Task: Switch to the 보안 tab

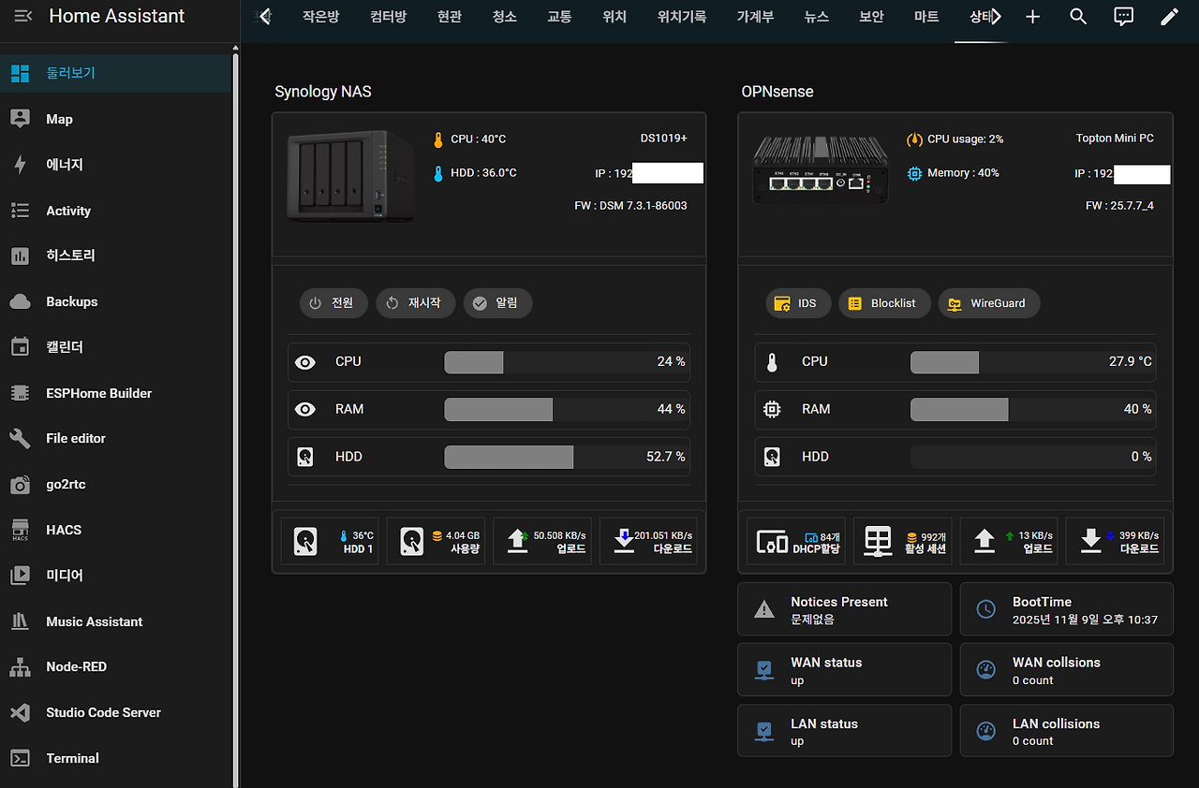Action: pos(872,17)
